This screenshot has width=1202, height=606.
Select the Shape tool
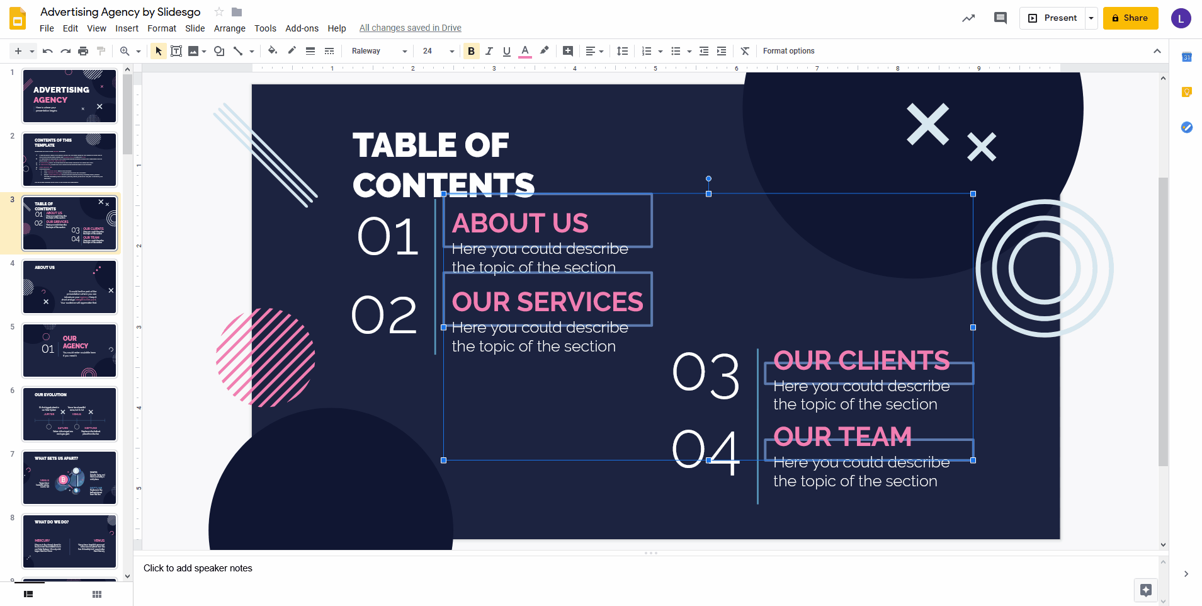pyautogui.click(x=219, y=51)
